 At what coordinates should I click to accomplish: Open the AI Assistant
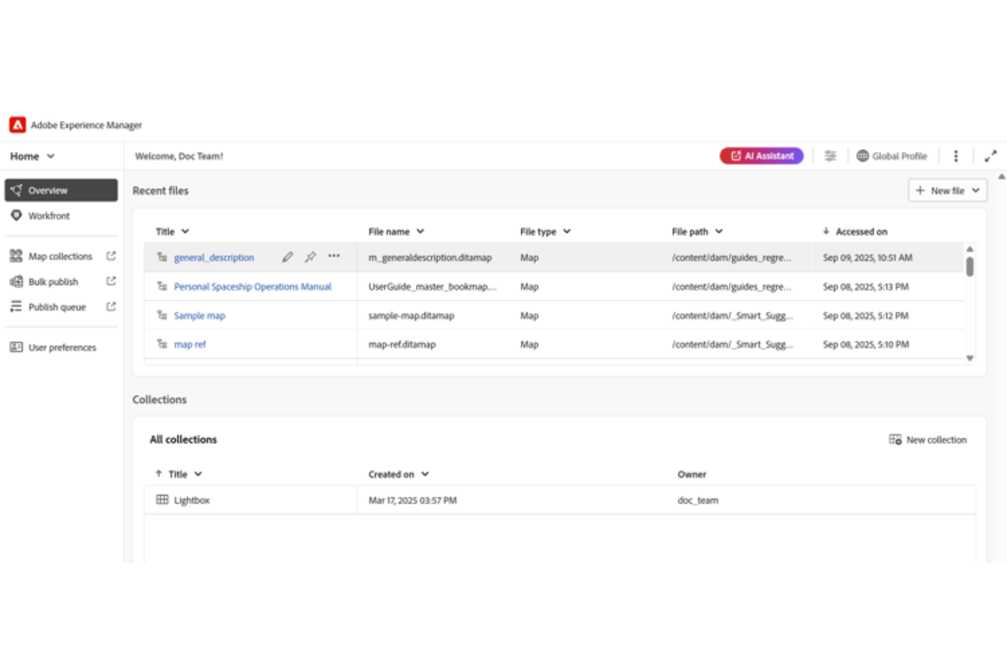coord(761,156)
